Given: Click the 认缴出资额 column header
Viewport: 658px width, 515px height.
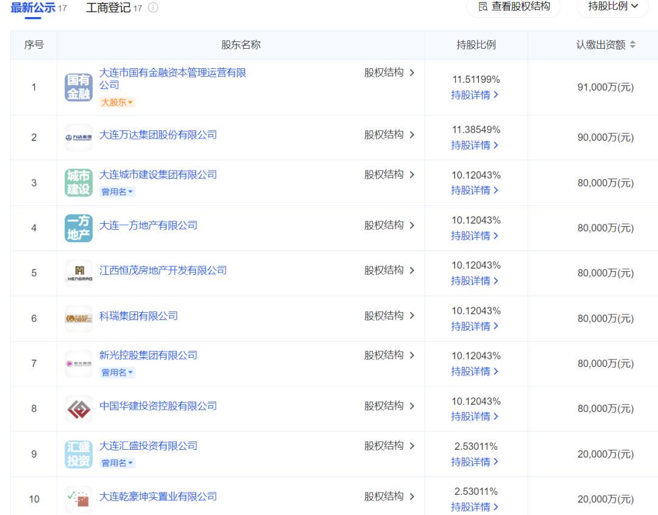Looking at the screenshot, I should coord(601,44).
